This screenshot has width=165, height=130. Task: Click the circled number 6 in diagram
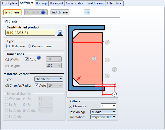pos(94,59)
